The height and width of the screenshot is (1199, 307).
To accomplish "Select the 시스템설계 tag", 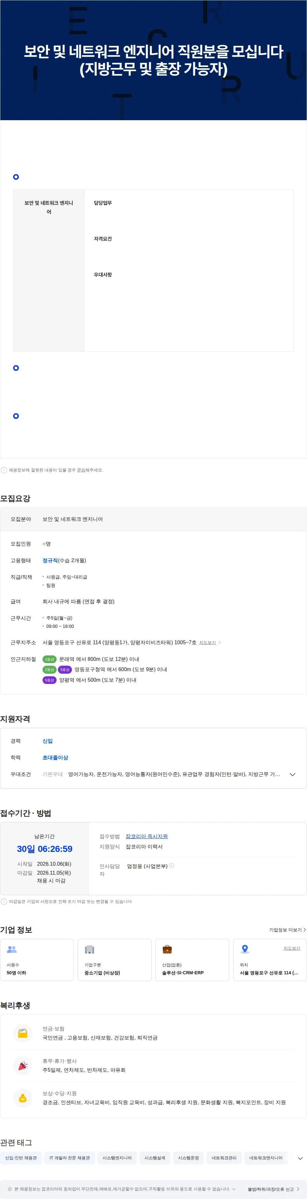I will click(155, 1158).
